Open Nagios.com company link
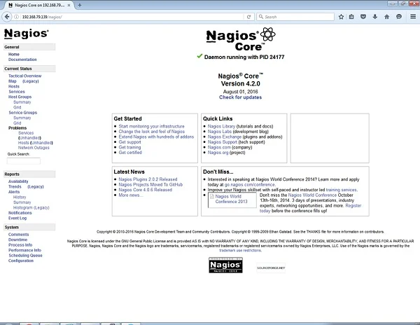Screen dimensions: 420x325 (219, 147)
